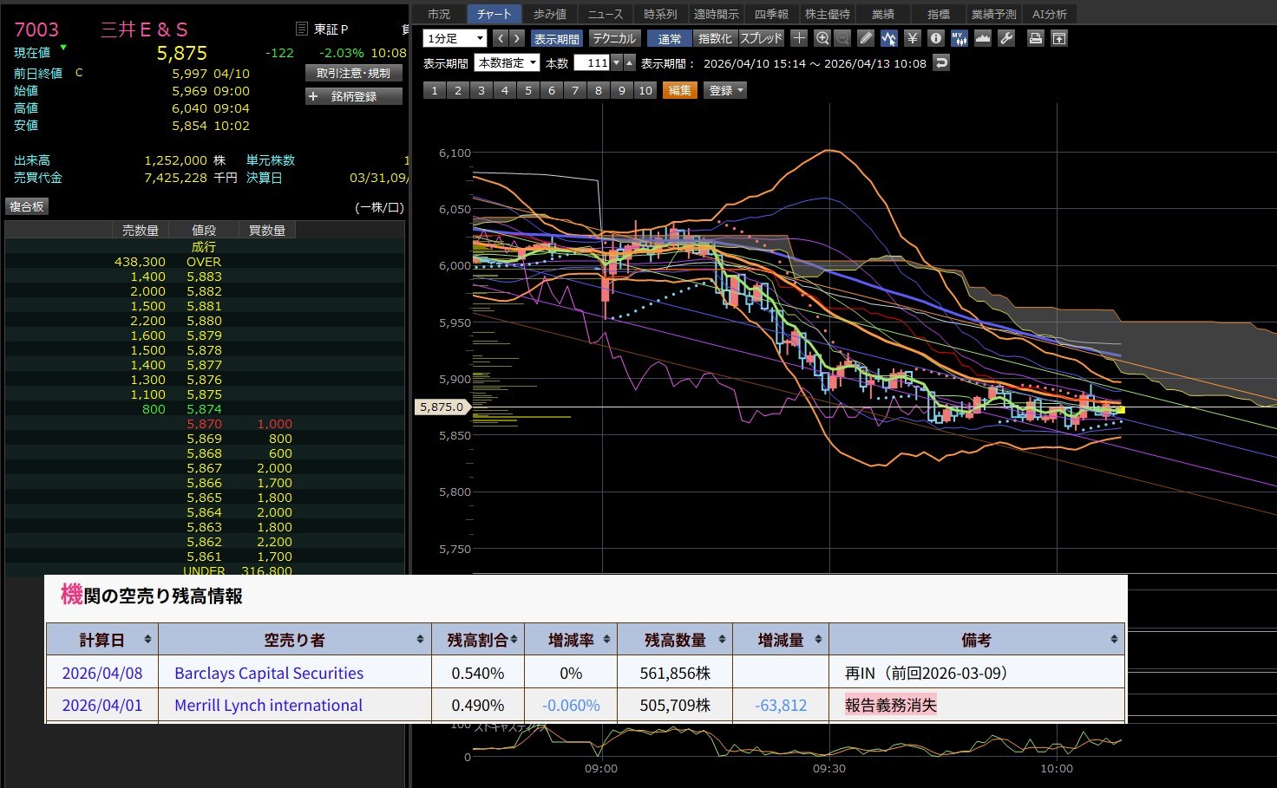Click the reset display period return icon
1277x788 pixels.
point(941,62)
